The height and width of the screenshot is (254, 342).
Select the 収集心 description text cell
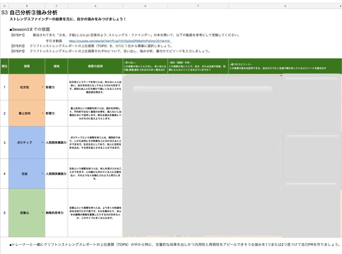click(95, 213)
